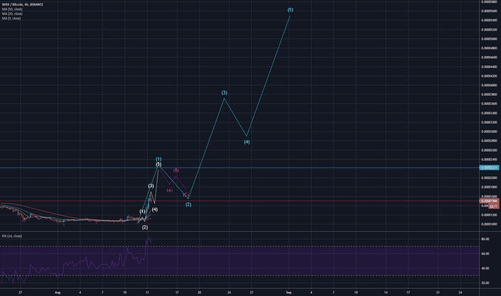The height and width of the screenshot is (296, 501).
Task: Click the 60.00 RSI axis label
Action: 485,254
